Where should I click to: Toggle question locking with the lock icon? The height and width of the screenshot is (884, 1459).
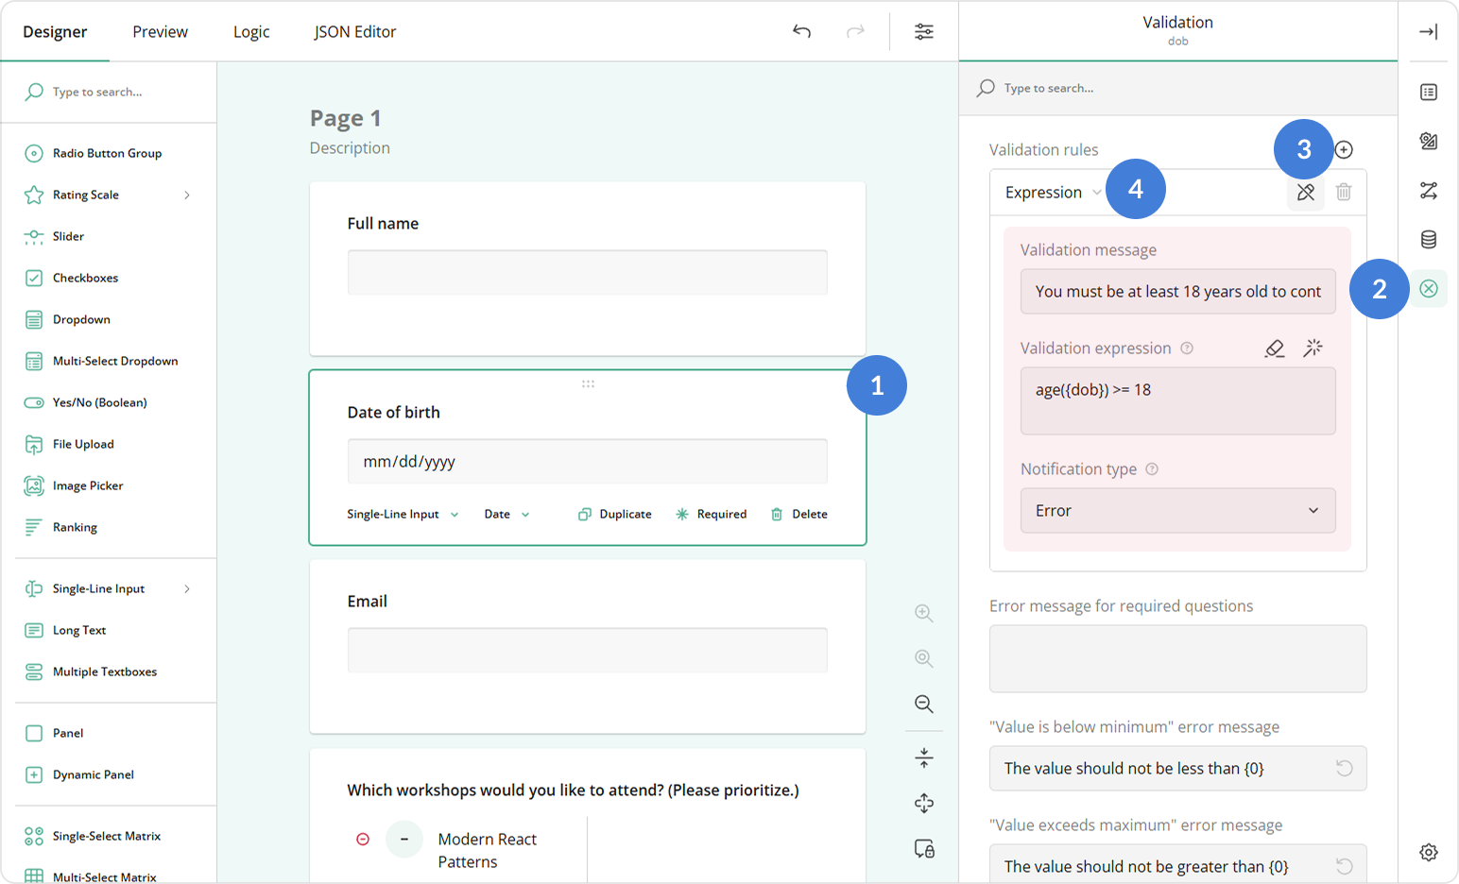point(923,848)
